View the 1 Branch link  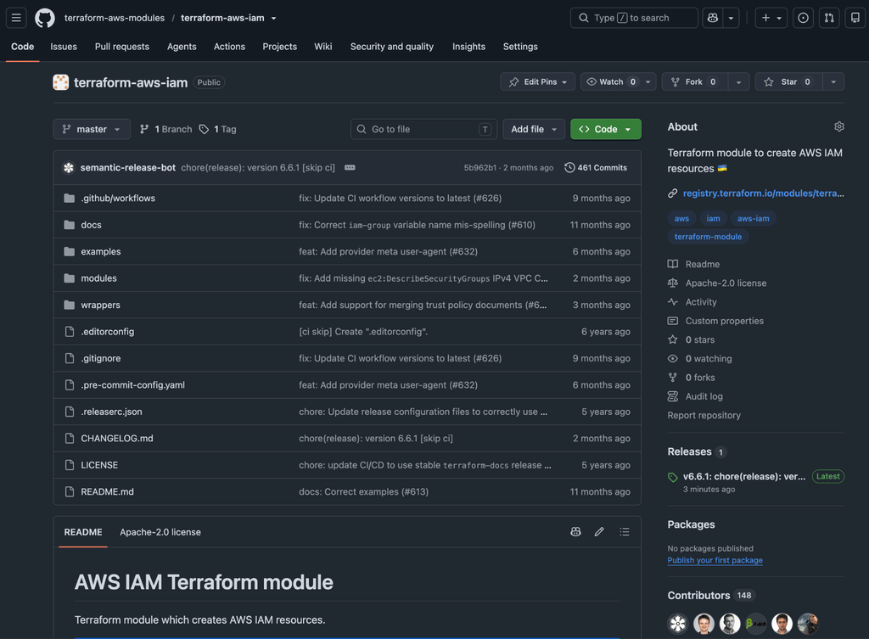point(166,129)
